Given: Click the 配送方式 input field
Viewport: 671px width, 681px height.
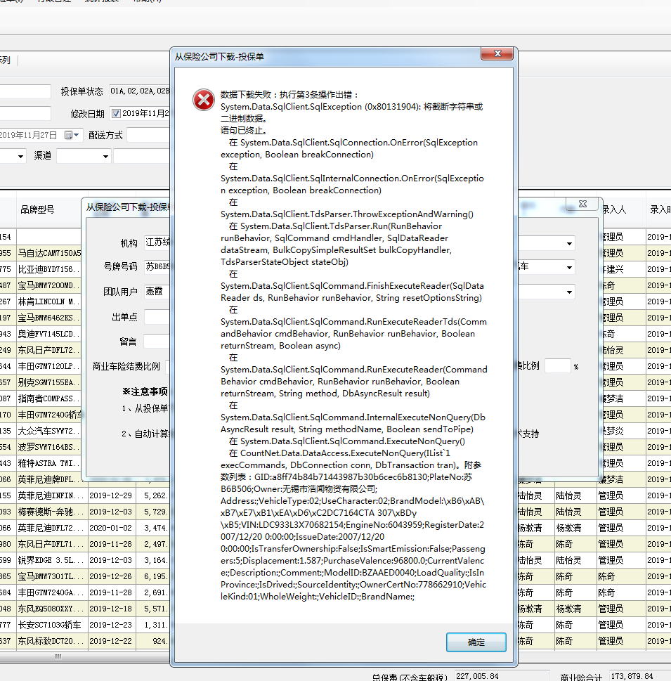Looking at the screenshot, I should click(x=148, y=135).
